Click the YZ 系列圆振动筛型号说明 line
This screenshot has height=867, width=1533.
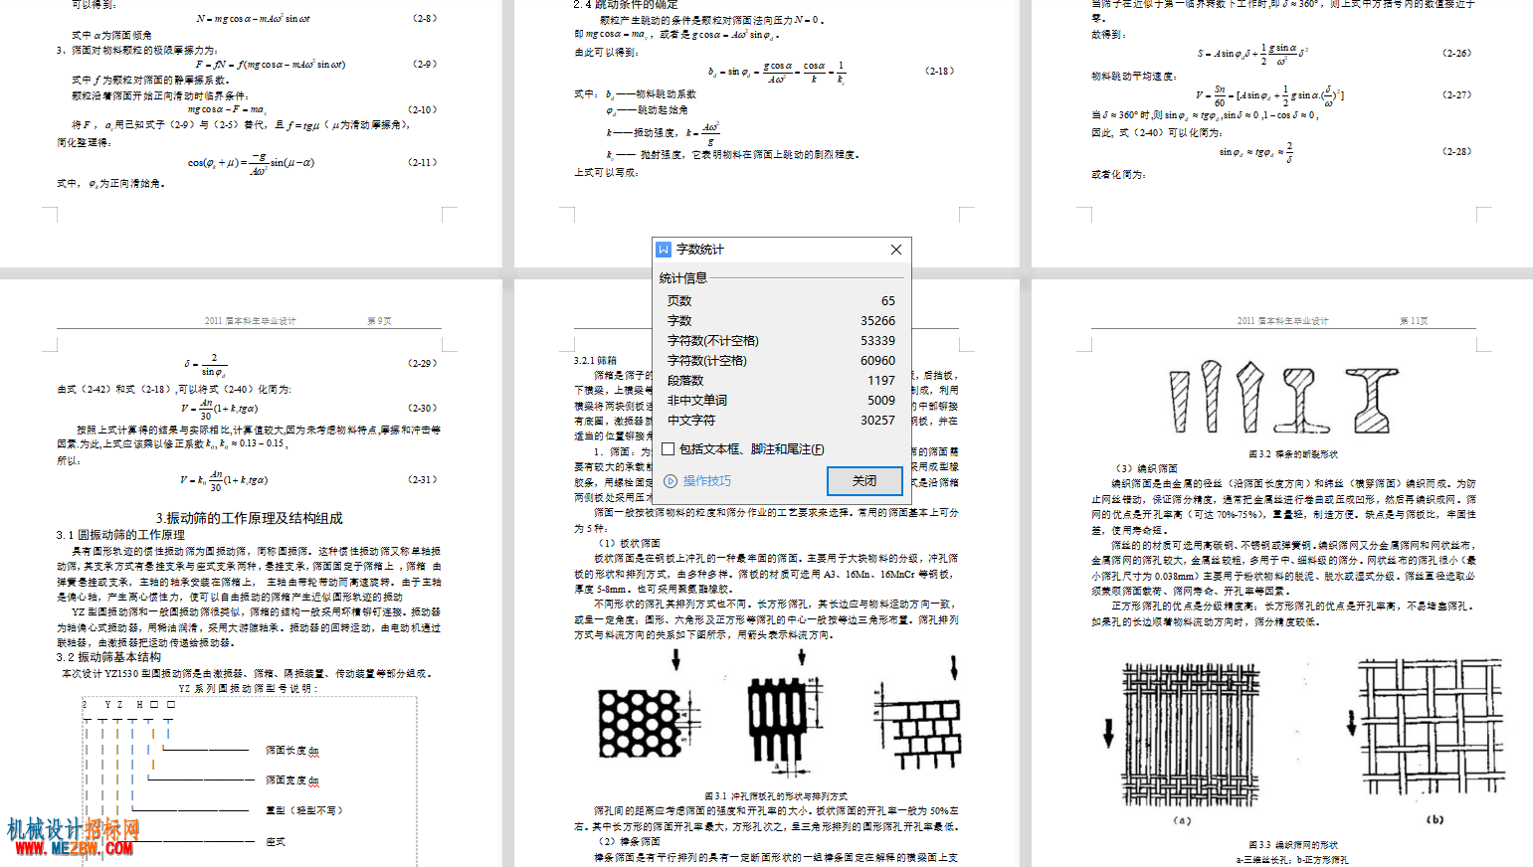tap(248, 688)
